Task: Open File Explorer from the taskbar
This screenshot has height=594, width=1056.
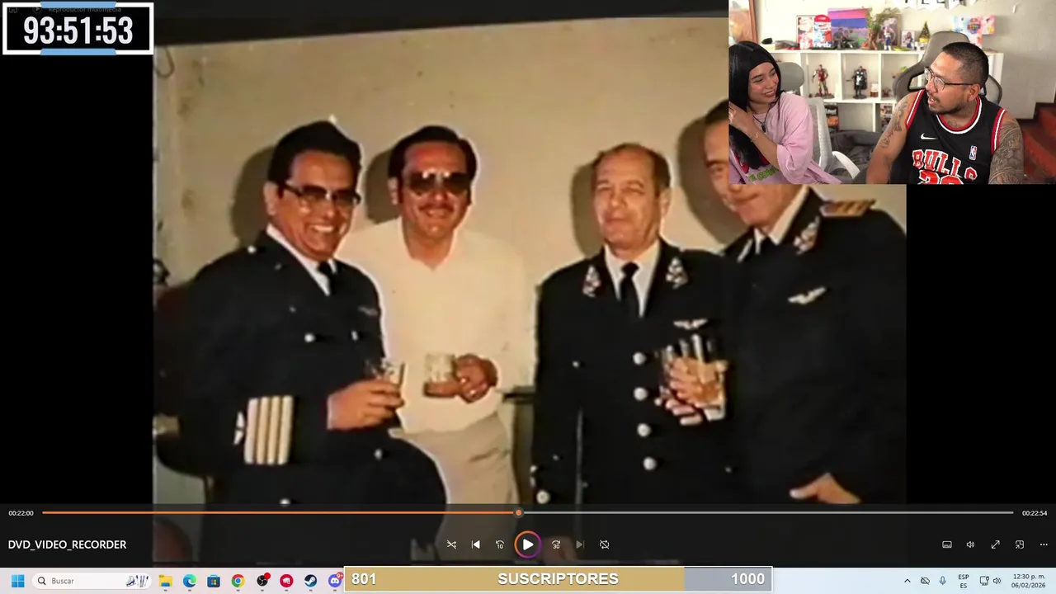Action: 165,581
